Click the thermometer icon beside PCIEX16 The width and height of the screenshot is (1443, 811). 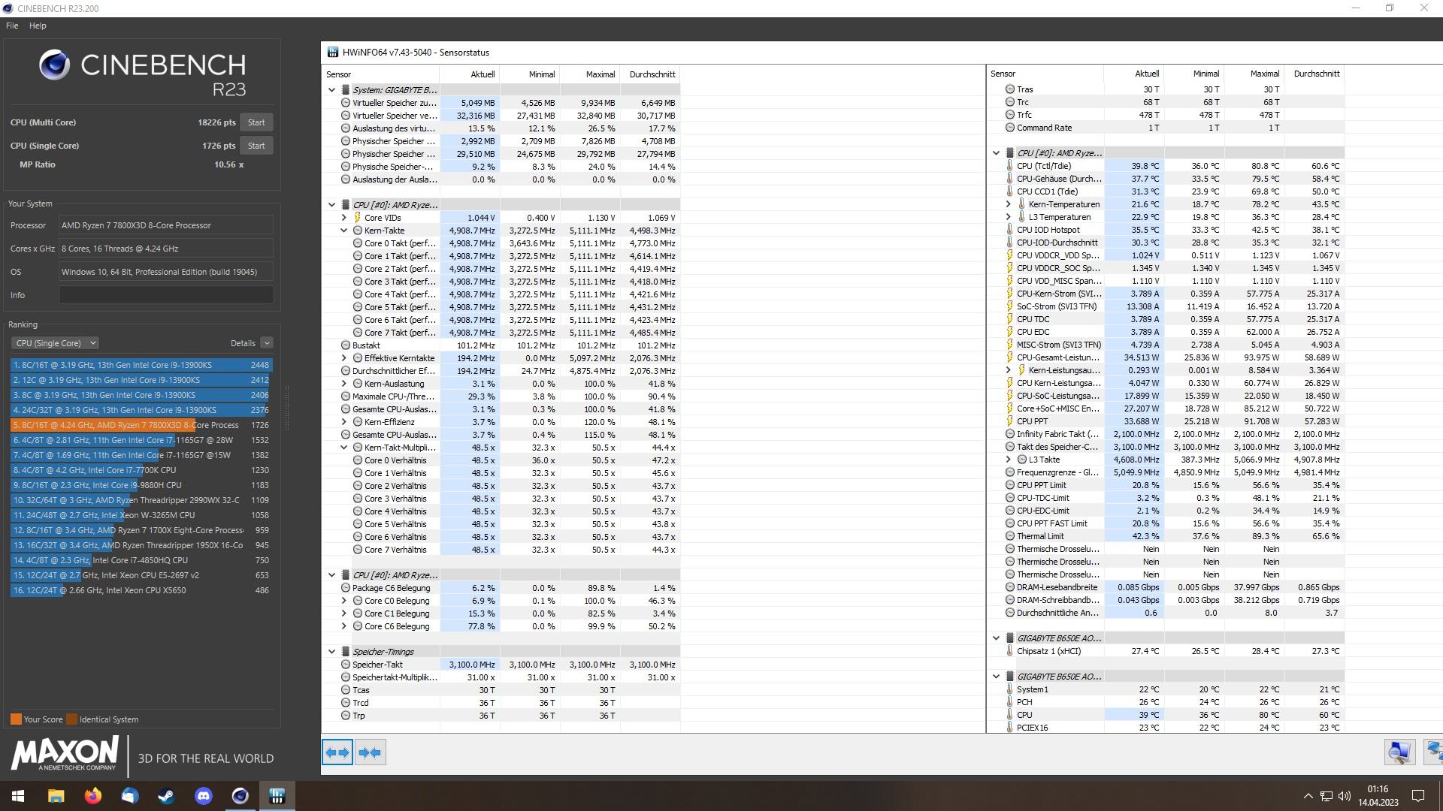coord(1009,728)
